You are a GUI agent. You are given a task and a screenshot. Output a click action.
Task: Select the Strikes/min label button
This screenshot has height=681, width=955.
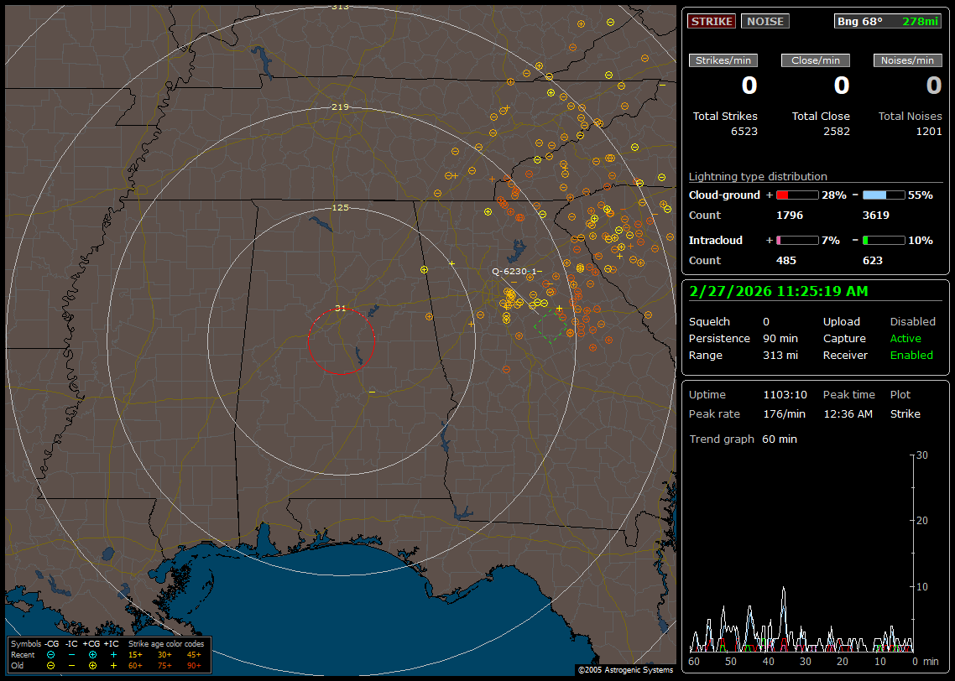pyautogui.click(x=723, y=60)
